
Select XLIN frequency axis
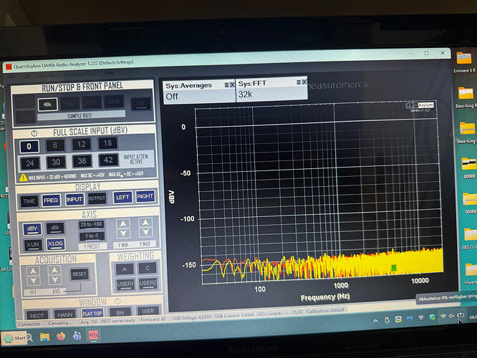(33, 245)
